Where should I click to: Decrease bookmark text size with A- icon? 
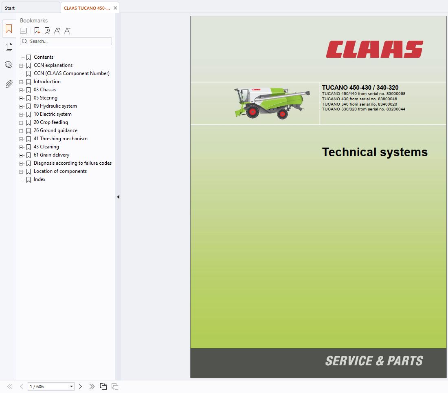(x=68, y=31)
